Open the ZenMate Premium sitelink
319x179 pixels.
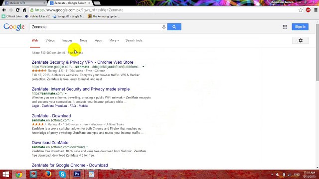(x=54, y=106)
